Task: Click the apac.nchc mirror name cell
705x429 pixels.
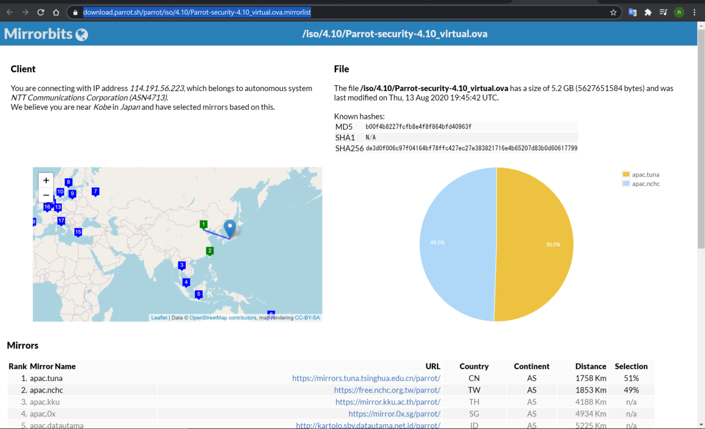Action: tap(46, 390)
